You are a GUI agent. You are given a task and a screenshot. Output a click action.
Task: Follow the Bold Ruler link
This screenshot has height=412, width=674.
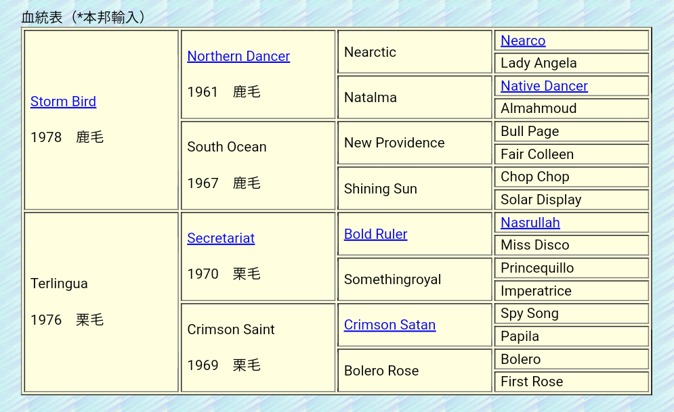point(375,234)
